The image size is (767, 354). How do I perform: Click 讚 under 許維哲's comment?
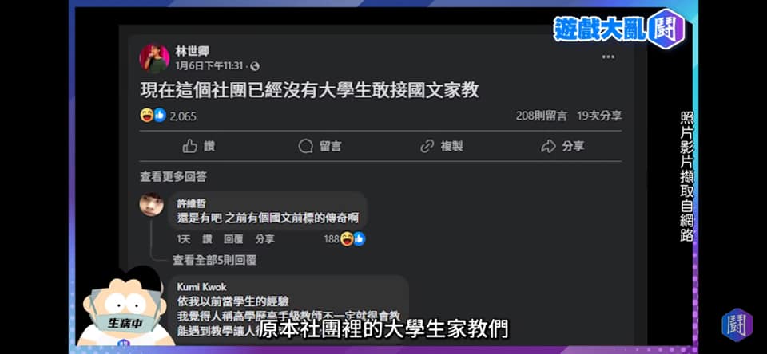coord(208,239)
